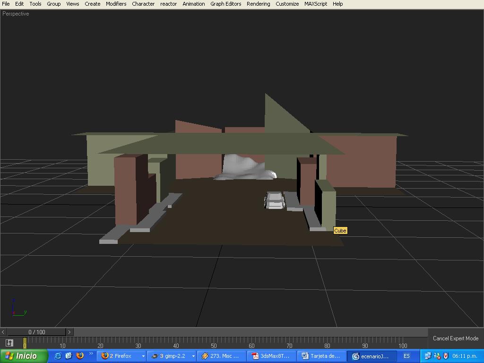Open the Views menu
Image resolution: width=484 pixels, height=363 pixels.
tap(72, 4)
